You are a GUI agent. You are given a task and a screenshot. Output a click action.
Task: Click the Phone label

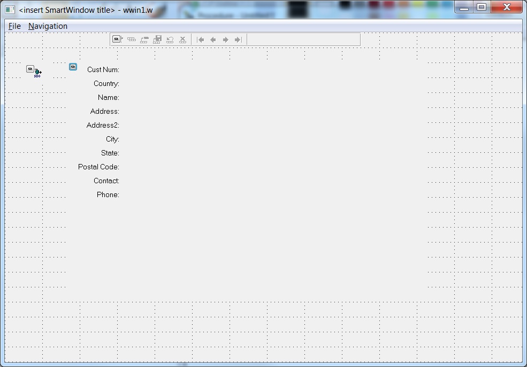pyautogui.click(x=108, y=194)
